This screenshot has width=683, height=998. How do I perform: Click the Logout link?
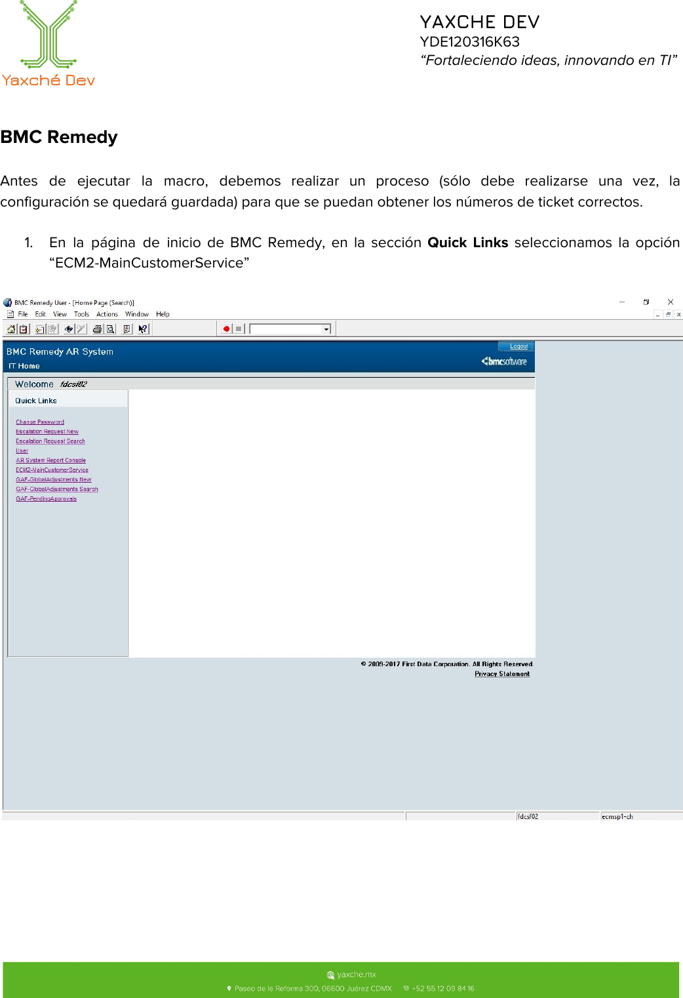click(x=518, y=346)
